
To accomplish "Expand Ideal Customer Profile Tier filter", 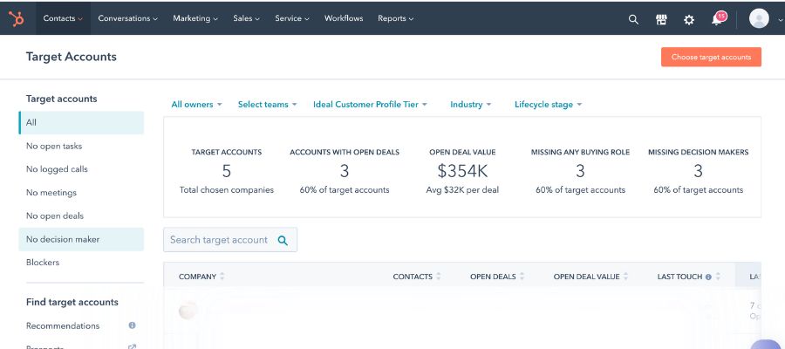I will pos(370,105).
